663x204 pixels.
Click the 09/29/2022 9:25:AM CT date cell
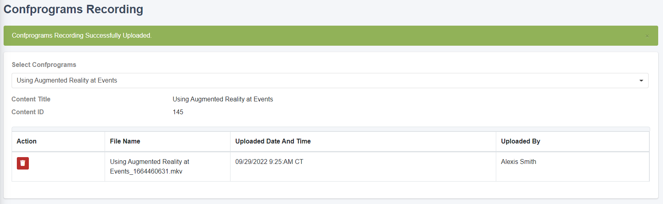[x=363, y=167]
